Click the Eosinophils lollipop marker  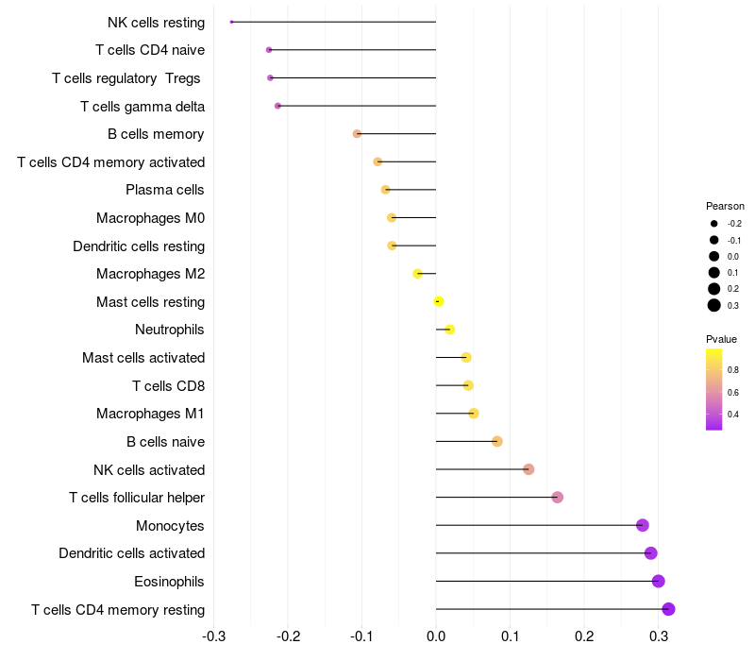tap(658, 581)
